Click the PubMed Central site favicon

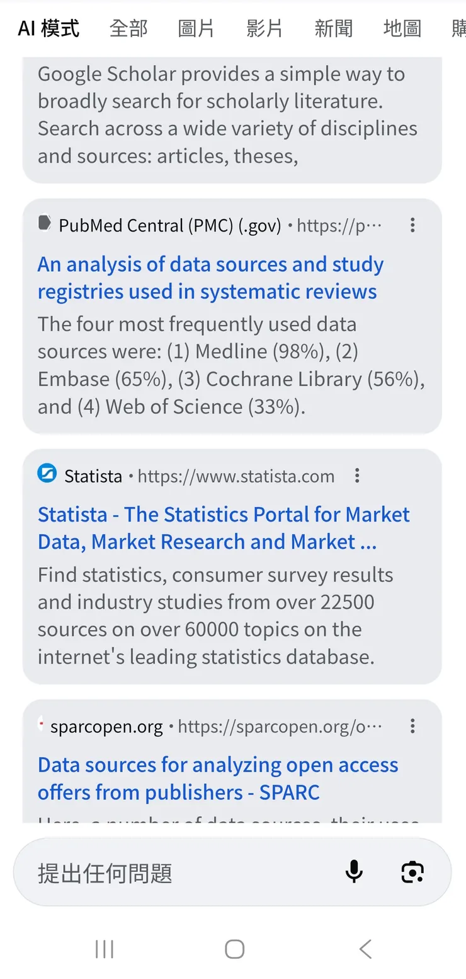point(45,224)
